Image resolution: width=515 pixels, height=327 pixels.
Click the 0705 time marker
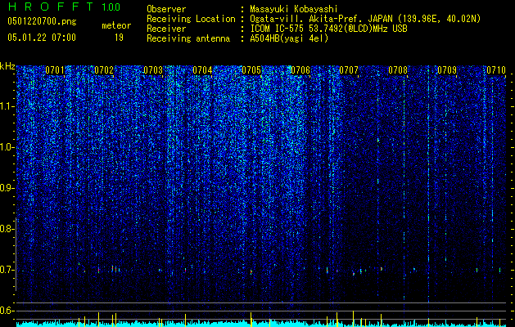pos(251,70)
